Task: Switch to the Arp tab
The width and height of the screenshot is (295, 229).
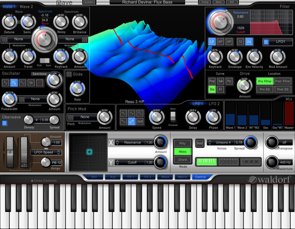Action: click(x=113, y=177)
